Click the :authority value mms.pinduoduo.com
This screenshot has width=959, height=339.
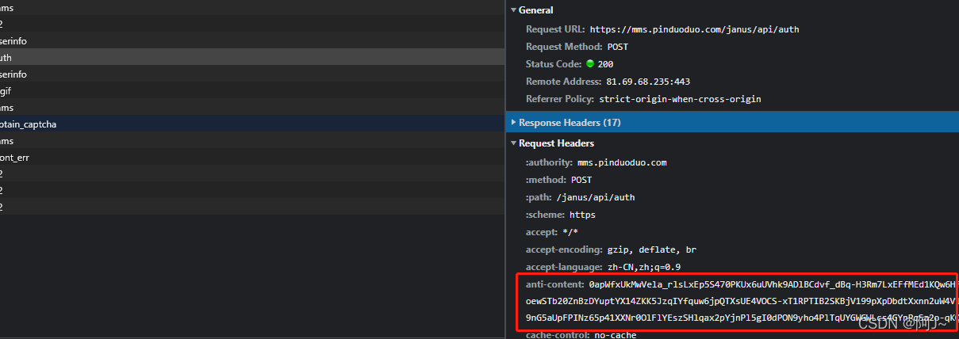click(622, 162)
